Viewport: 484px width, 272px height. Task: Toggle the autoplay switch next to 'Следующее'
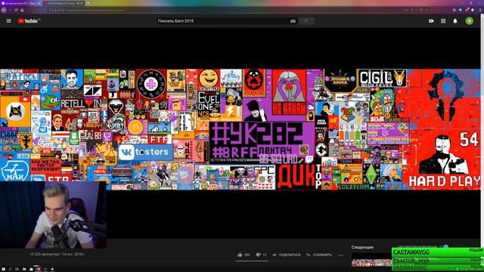coord(445,247)
